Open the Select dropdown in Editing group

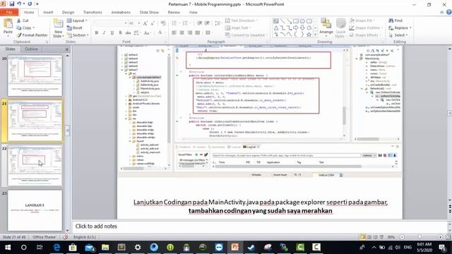point(398,35)
